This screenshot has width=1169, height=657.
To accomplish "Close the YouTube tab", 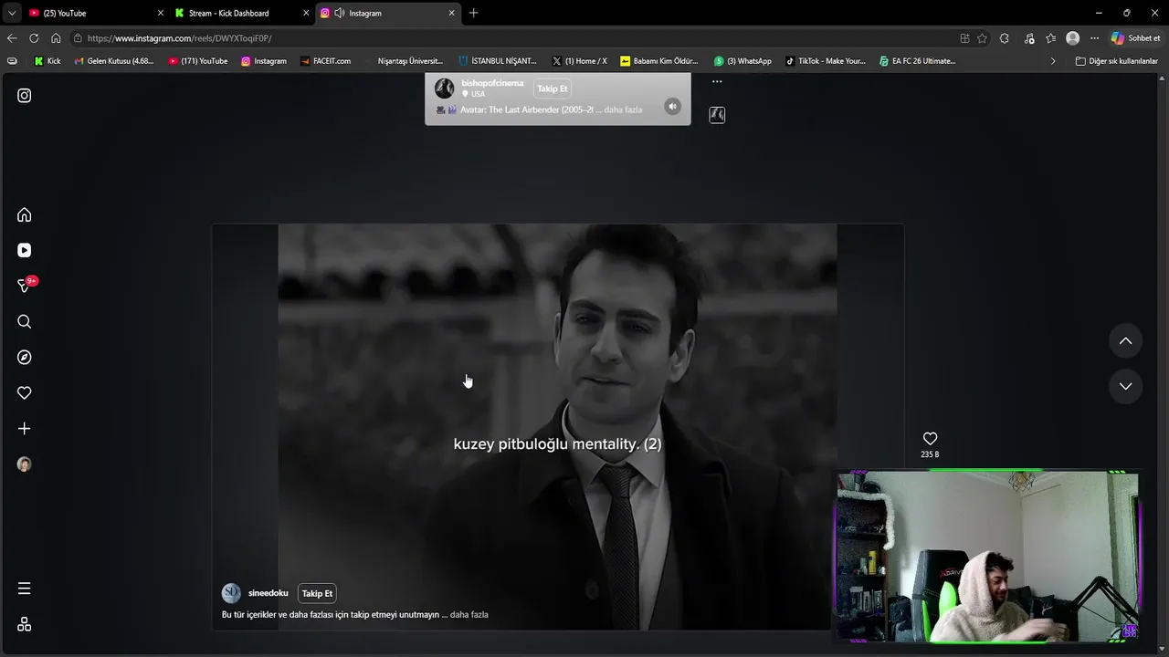I will (161, 13).
